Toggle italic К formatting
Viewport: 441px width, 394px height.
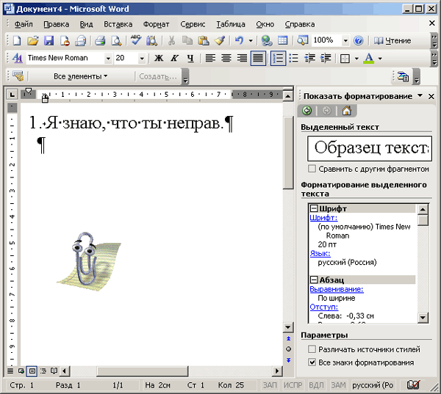tap(175, 58)
